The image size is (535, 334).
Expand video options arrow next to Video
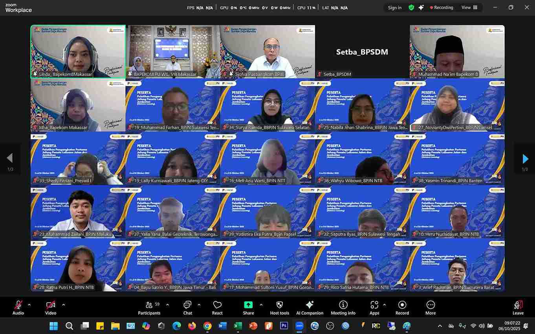64,305
